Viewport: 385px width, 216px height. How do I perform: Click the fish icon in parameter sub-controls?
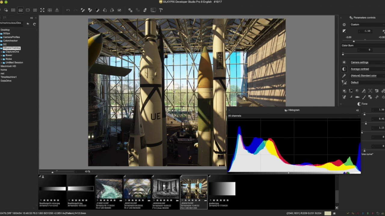357,97
